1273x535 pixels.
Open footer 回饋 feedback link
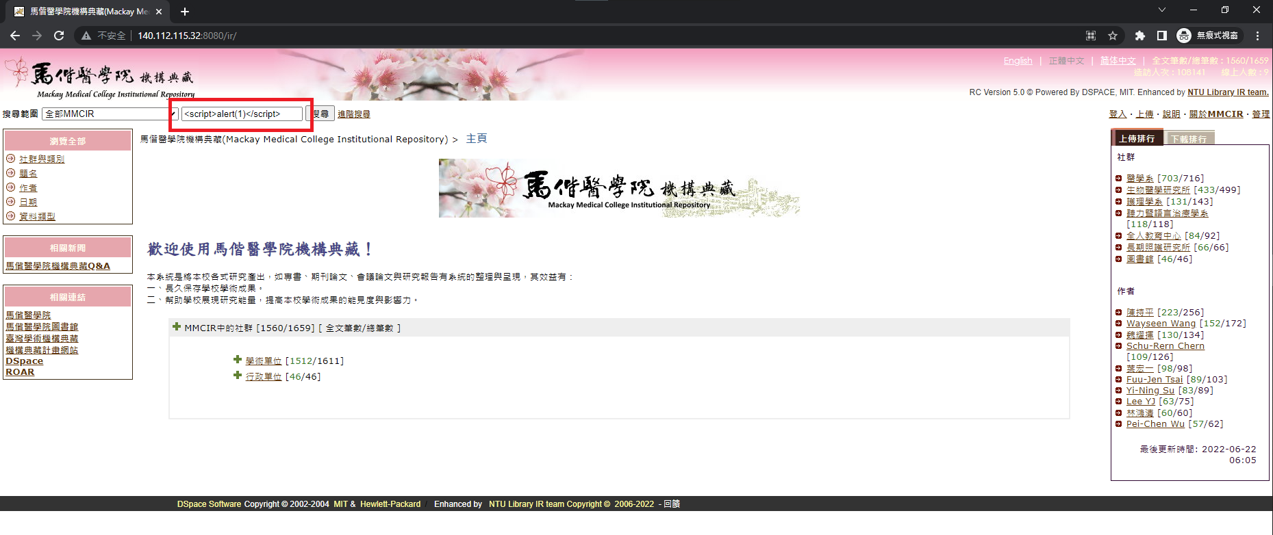[x=672, y=504]
